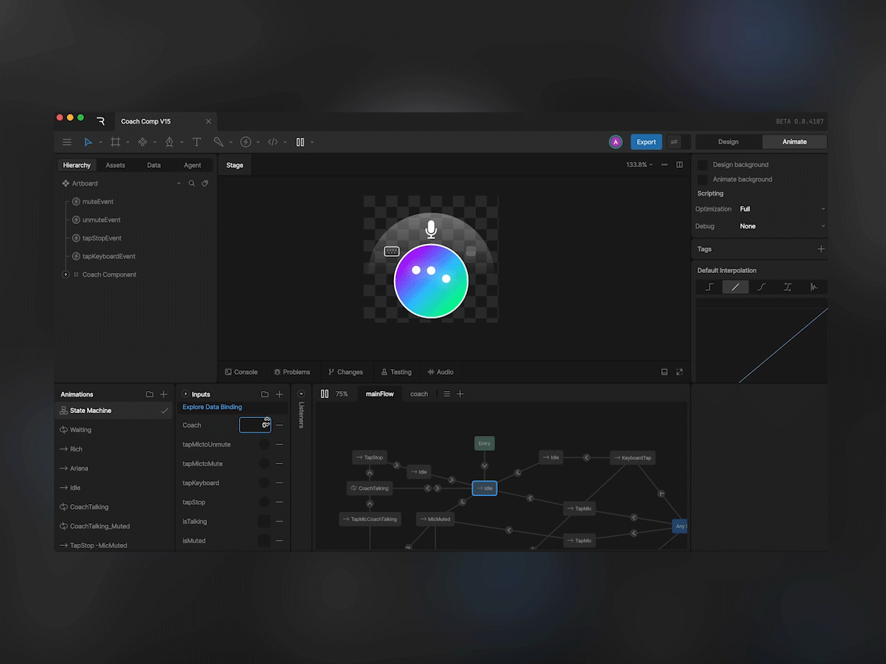Pick the components diamond tool in toolbar
The width and height of the screenshot is (886, 664).
(x=142, y=142)
